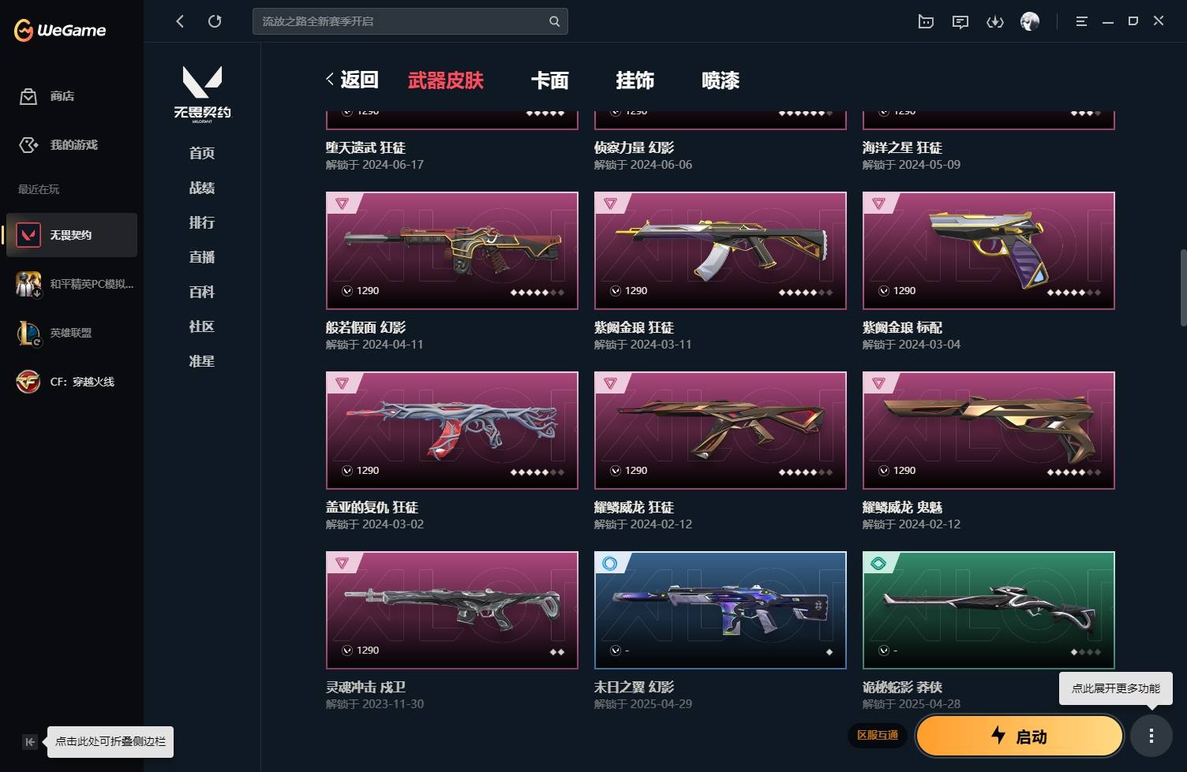Expand more functions via three-dot button
The width and height of the screenshot is (1187, 772).
(1151, 736)
